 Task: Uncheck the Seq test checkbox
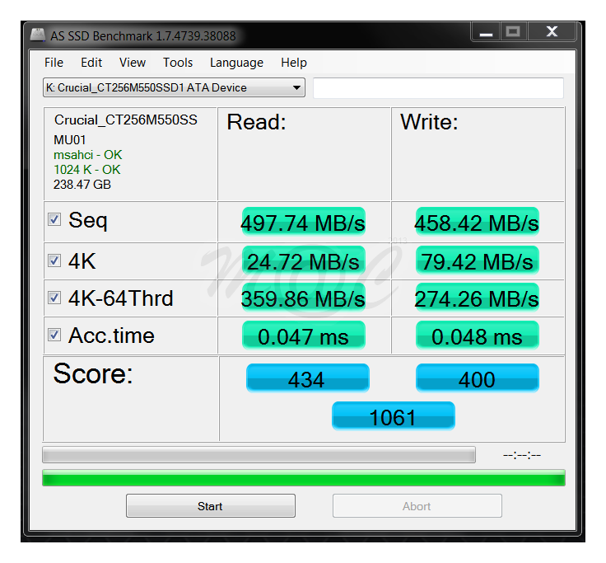[x=54, y=219]
